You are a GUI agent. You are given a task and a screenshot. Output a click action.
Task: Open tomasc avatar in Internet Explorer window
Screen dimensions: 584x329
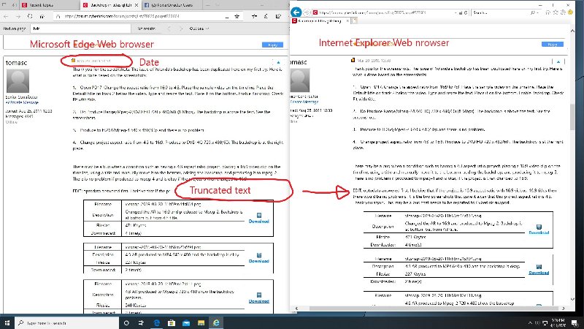[299, 80]
